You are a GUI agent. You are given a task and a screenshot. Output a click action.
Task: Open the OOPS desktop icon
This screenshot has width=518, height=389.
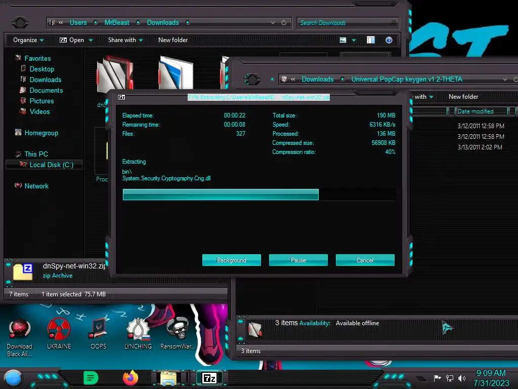98,333
